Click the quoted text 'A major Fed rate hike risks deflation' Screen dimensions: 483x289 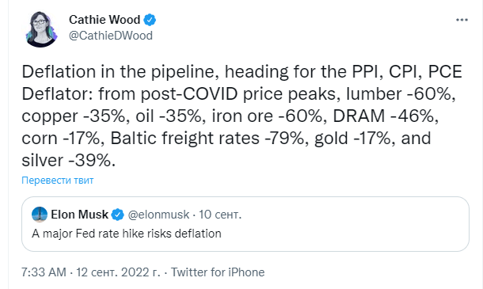[127, 234]
